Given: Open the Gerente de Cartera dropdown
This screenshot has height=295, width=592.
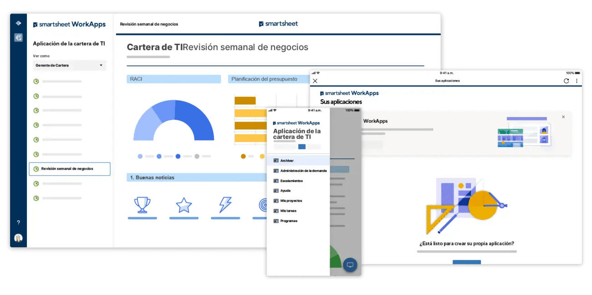Looking at the screenshot, I should pyautogui.click(x=69, y=65).
